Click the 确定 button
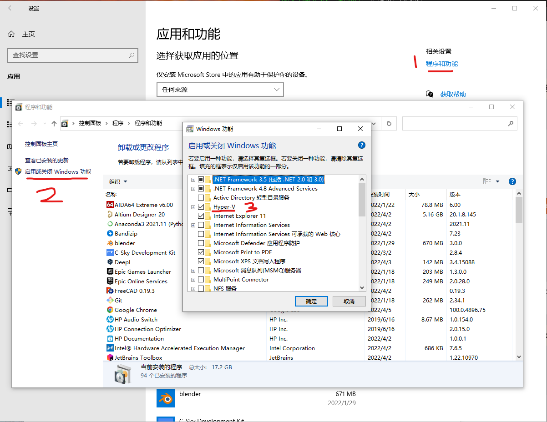547x422 pixels. coord(311,301)
